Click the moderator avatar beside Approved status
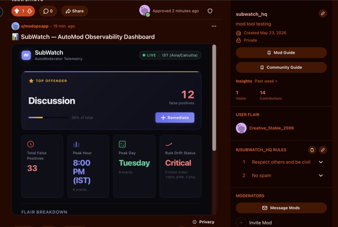The width and height of the screenshot is (338, 227). (x=144, y=10)
